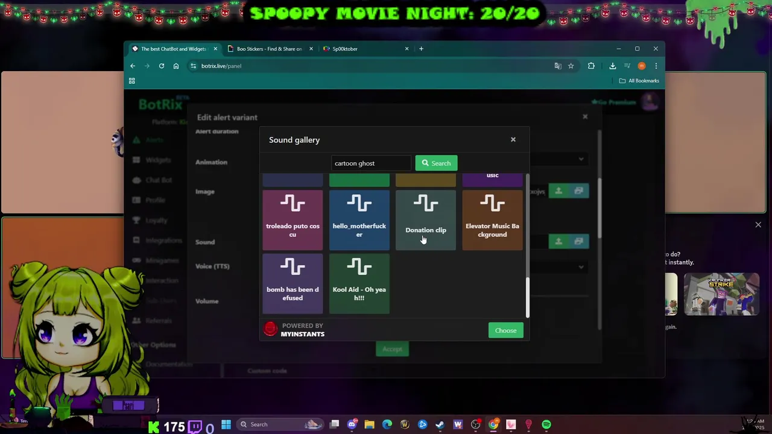The image size is (772, 434).
Task: Open the browser Extensions menu
Action: point(591,66)
